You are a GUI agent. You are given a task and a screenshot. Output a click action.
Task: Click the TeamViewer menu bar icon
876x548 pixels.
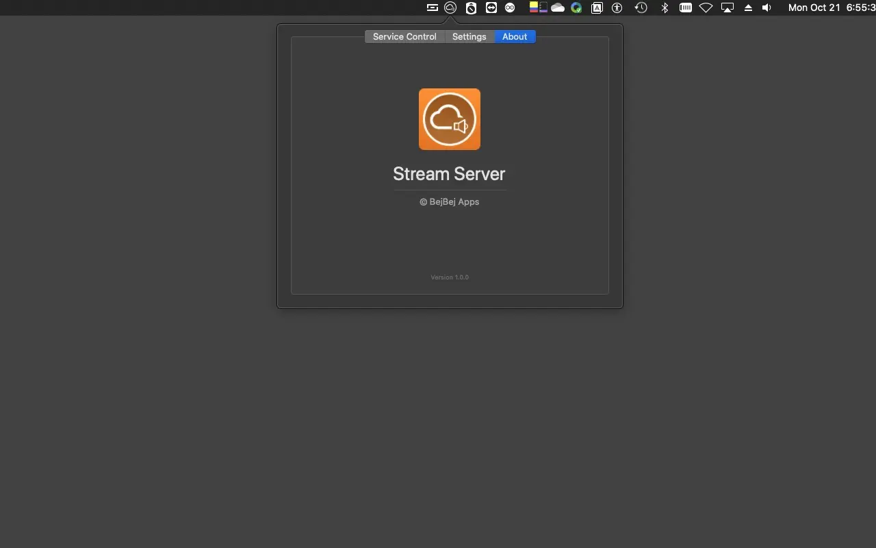[490, 8]
